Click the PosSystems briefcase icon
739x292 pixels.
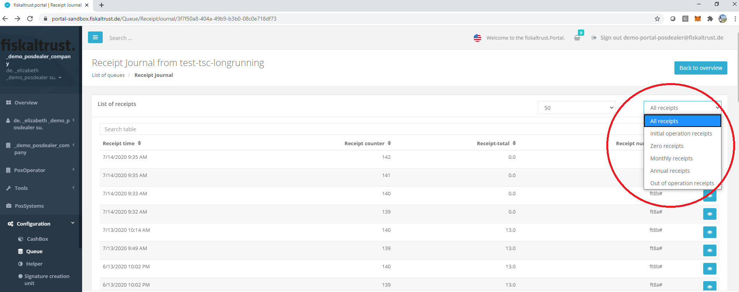9,206
